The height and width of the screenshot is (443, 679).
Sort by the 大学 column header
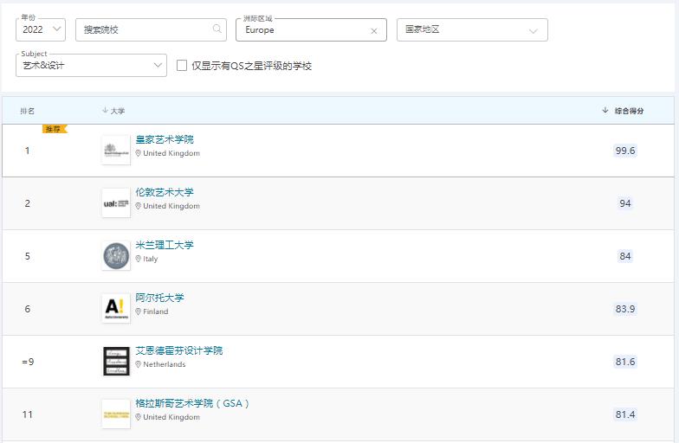pyautogui.click(x=113, y=111)
